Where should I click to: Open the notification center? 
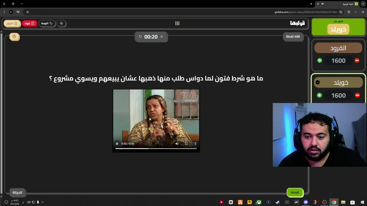[x=6, y=202]
